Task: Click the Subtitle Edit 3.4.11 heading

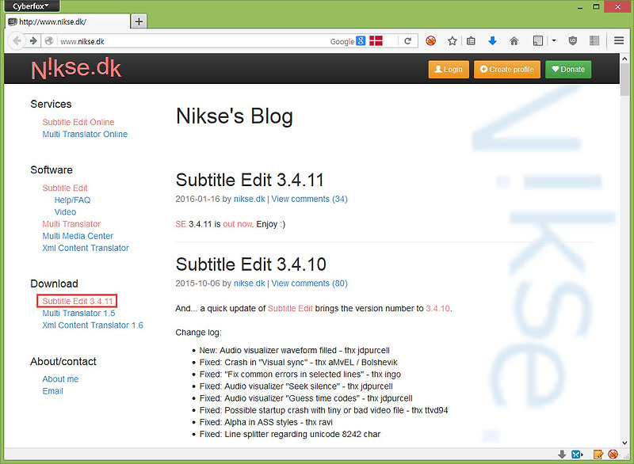Action: click(250, 180)
